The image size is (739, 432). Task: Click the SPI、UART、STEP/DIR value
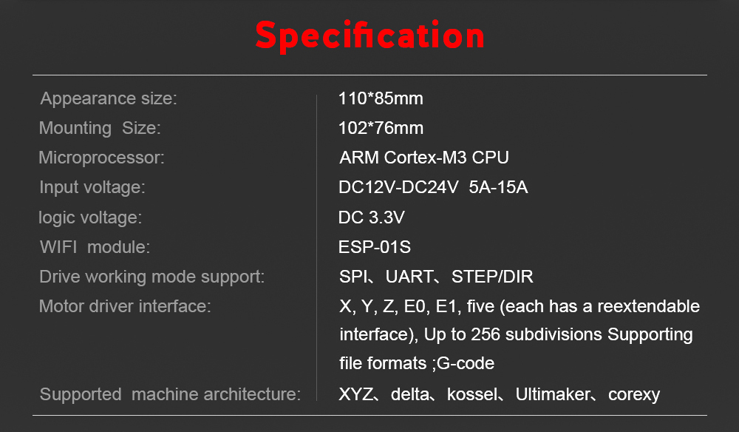pos(436,277)
